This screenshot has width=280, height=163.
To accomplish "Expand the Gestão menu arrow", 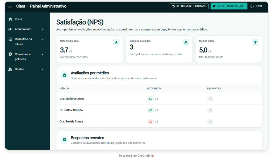I will [x=43, y=69].
